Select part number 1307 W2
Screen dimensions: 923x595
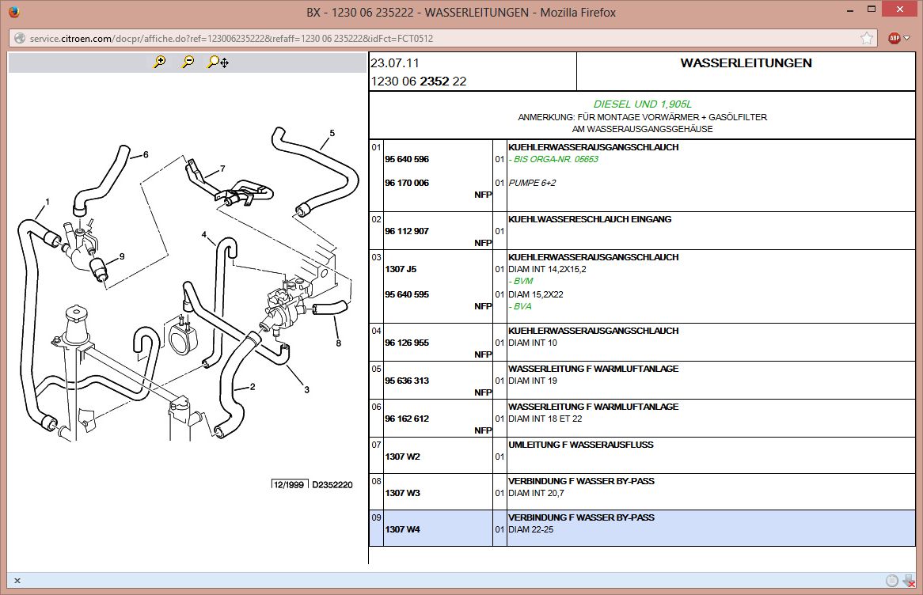pos(403,457)
